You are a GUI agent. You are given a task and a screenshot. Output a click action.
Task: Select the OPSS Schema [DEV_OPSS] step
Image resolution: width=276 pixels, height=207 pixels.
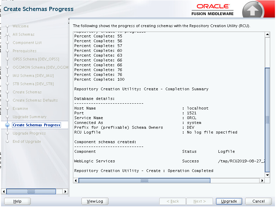point(36,59)
